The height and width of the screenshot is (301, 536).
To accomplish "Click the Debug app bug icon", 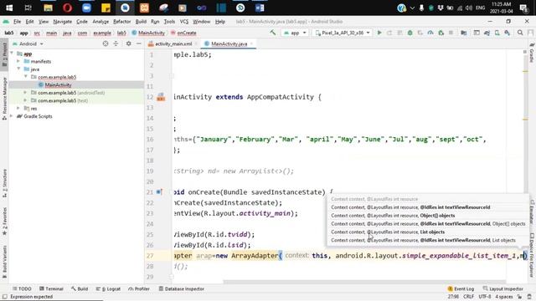I will point(410,33).
